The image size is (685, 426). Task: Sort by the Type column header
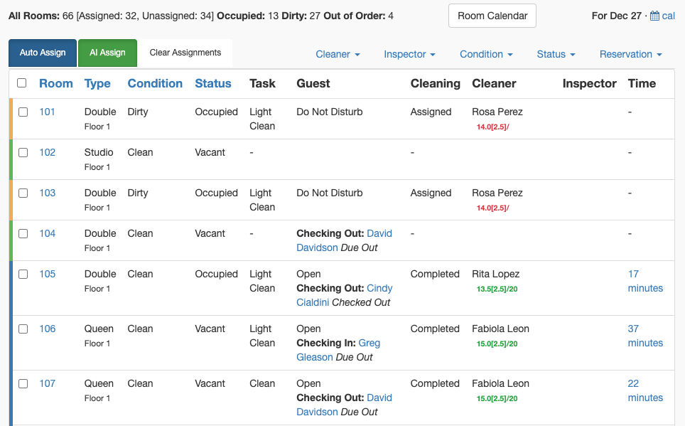coord(97,83)
